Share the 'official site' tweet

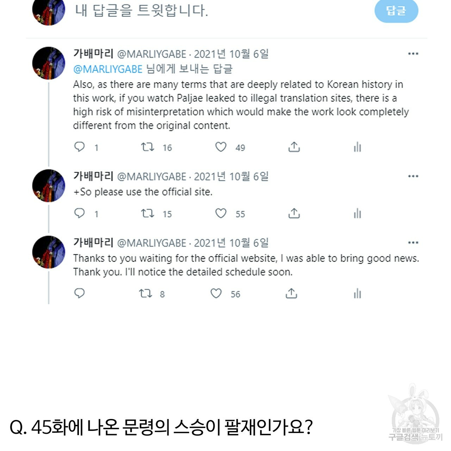[x=294, y=213]
